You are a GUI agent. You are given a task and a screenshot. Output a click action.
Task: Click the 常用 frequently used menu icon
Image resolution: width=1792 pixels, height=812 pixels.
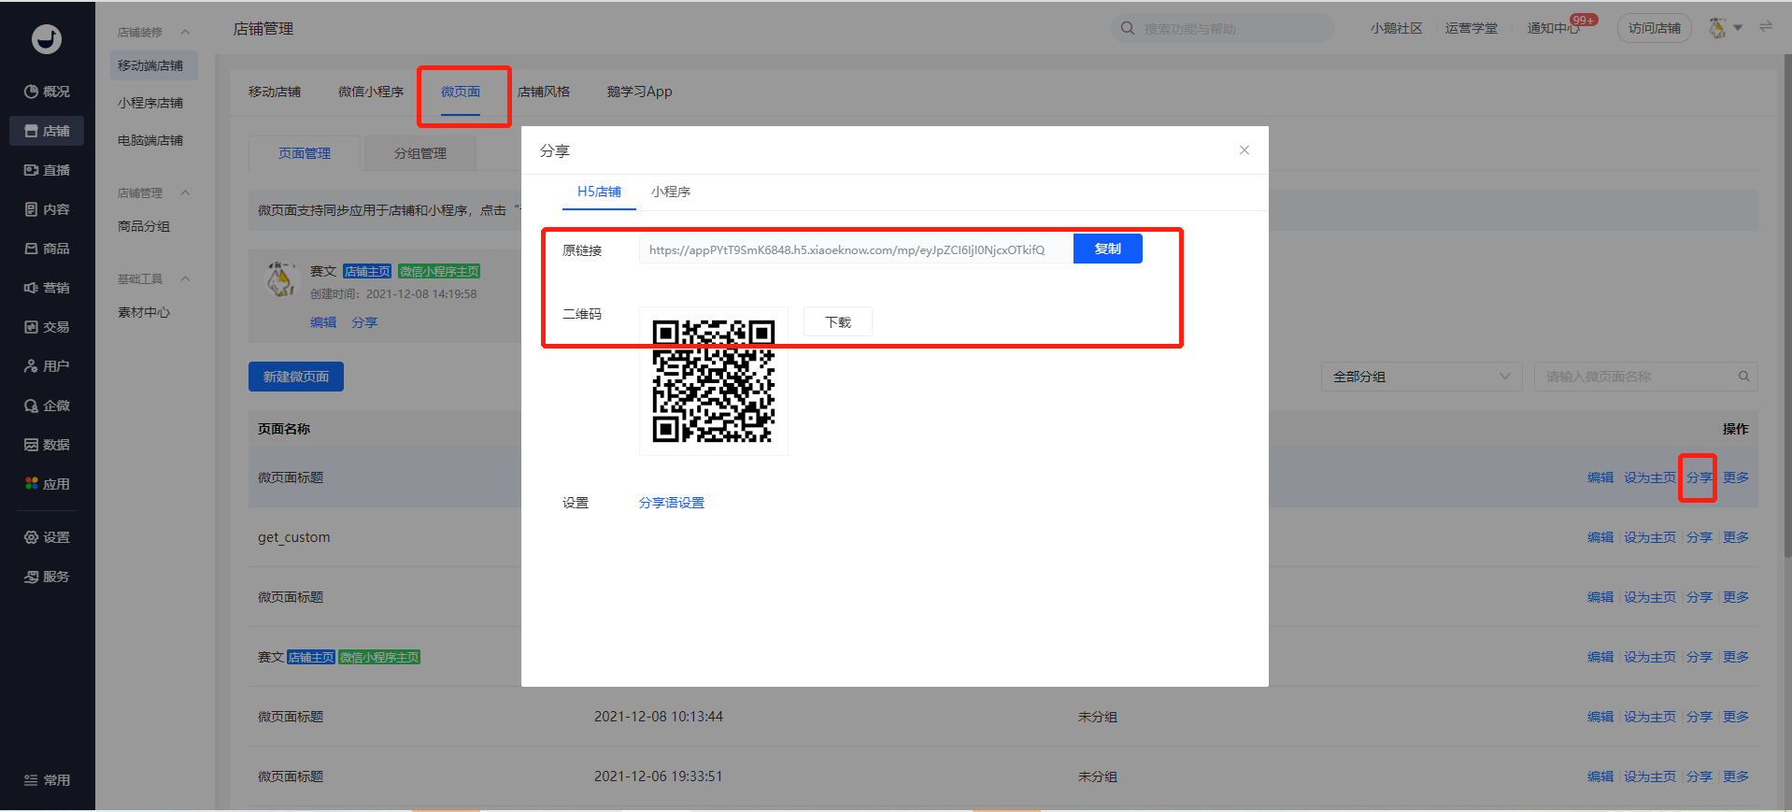(31, 780)
